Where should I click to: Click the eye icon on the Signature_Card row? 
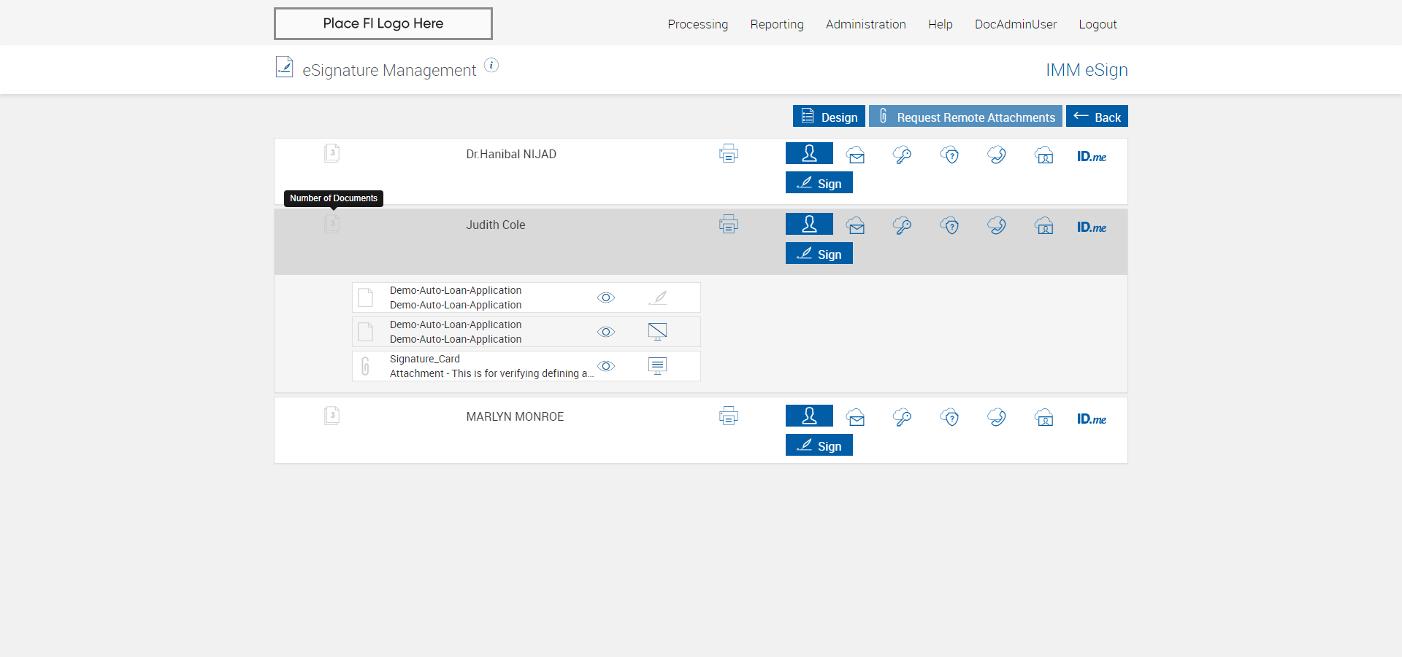coord(606,366)
